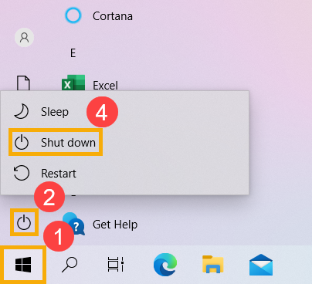Click the Cortana text label
The width and height of the screenshot is (312, 284).
coord(113,16)
